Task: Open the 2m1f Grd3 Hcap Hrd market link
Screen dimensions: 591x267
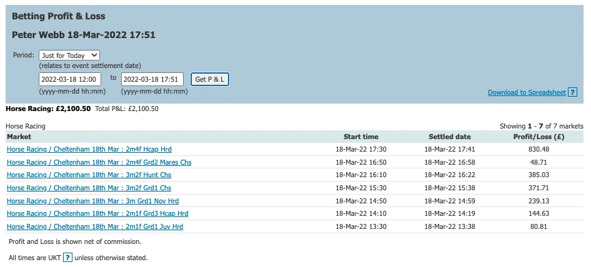Action: click(x=97, y=214)
